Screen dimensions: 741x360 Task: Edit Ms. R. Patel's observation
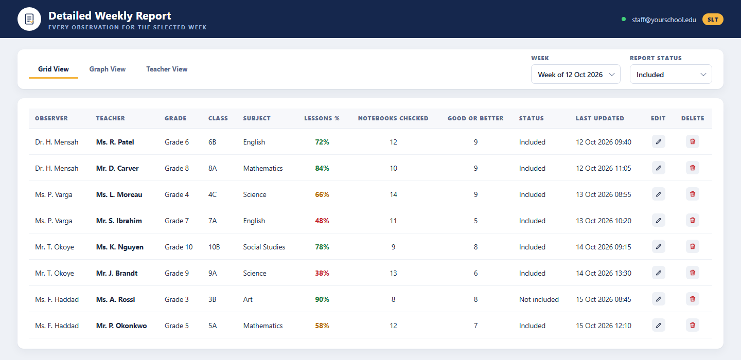658,141
